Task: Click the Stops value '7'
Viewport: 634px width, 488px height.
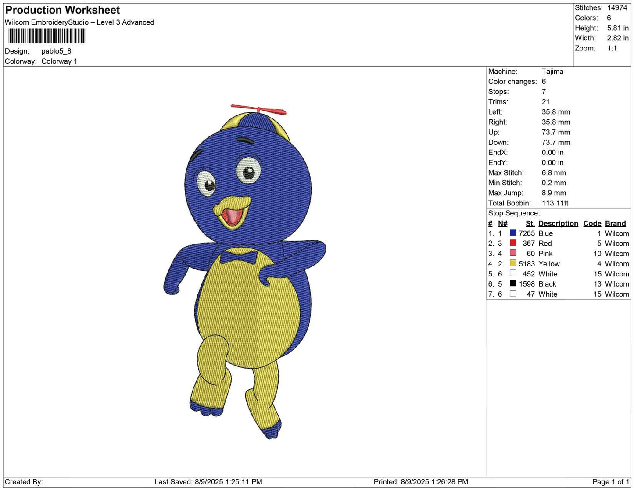Action: click(x=544, y=92)
